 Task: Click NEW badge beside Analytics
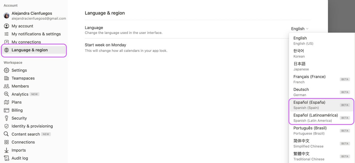[34, 94]
